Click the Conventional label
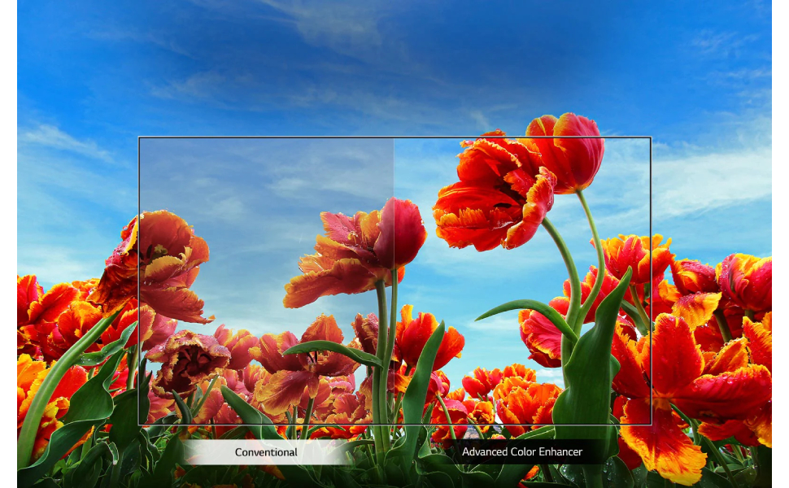The image size is (789, 488). 266,451
